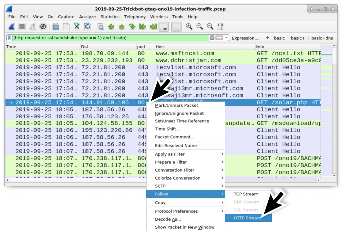Find a packet magnifier icon
This screenshot has height=235, width=342.
(x=100, y=27)
